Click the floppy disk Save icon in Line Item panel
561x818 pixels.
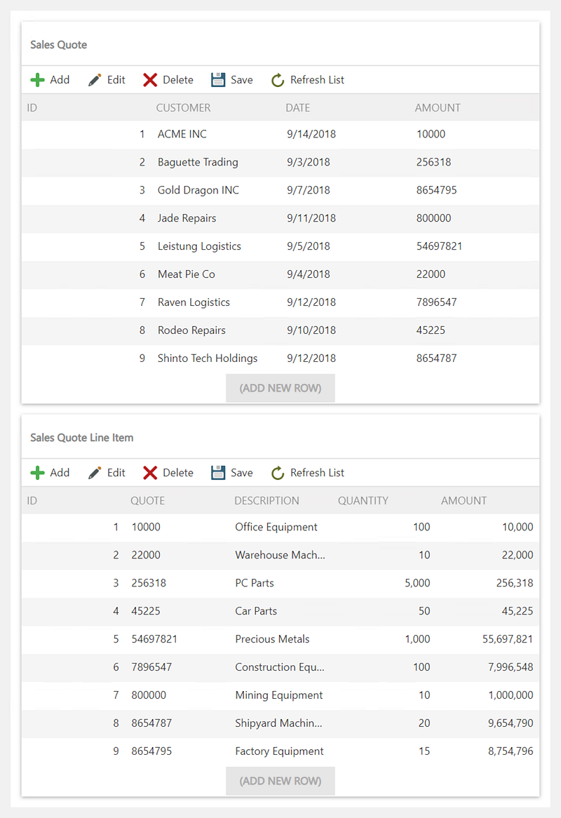(218, 473)
